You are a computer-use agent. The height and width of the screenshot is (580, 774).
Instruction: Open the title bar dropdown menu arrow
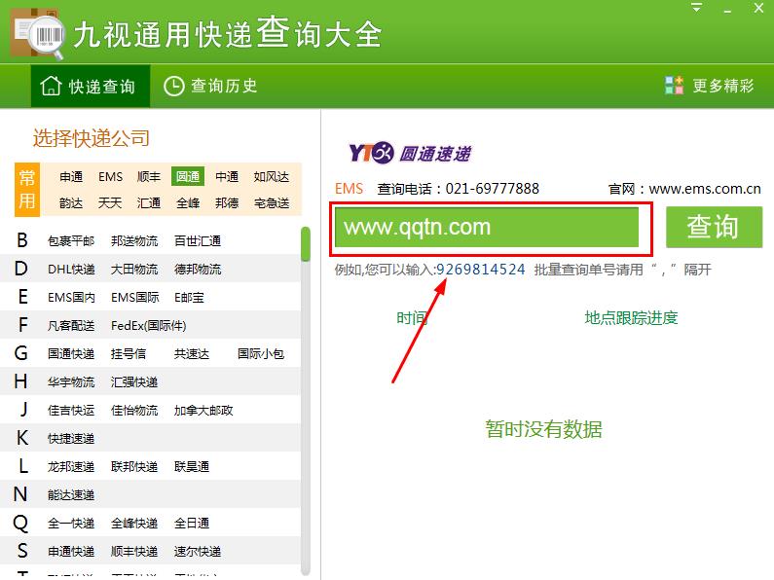696,7
